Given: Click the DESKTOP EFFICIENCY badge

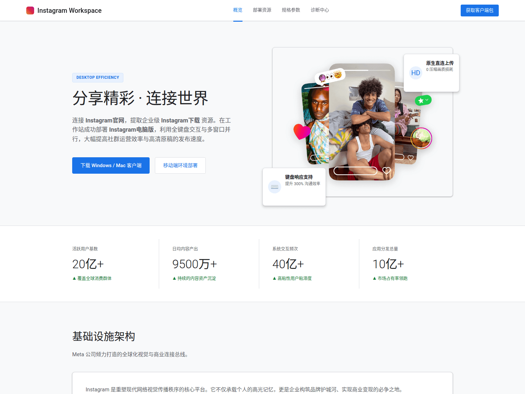Looking at the screenshot, I should [x=98, y=77].
